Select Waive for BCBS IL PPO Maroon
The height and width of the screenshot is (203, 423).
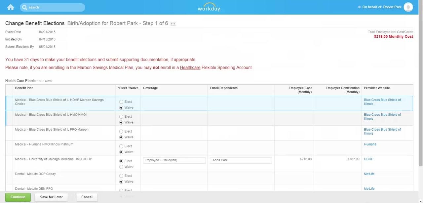tap(121, 137)
